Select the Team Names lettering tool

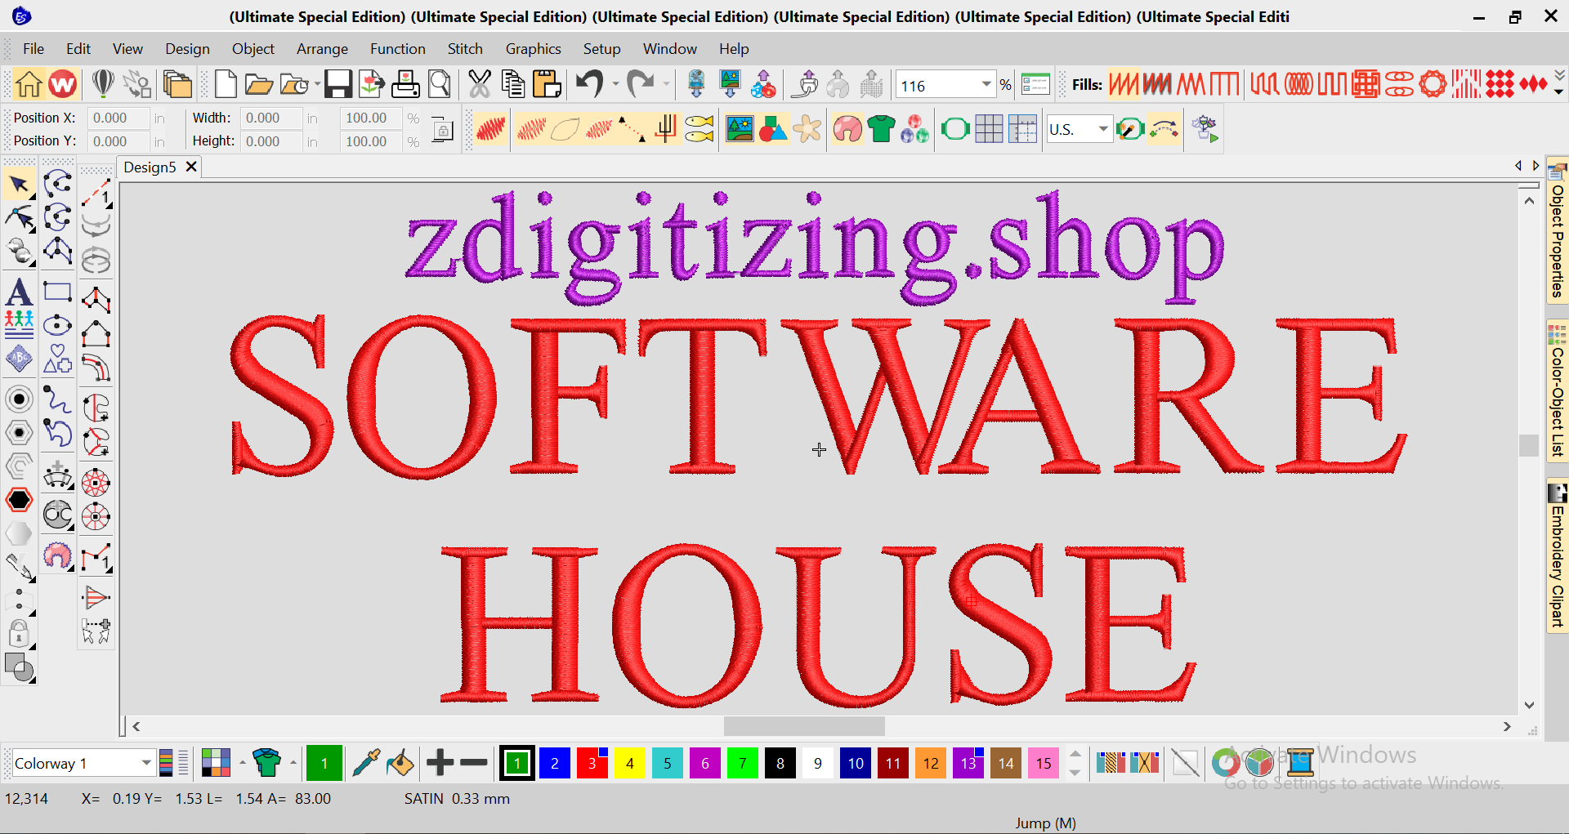coord(19,324)
